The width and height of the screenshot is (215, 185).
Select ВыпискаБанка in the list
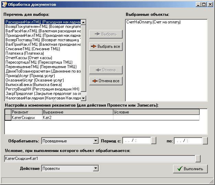coord(43,85)
